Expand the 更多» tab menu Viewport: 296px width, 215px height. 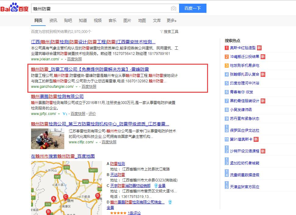171,20
